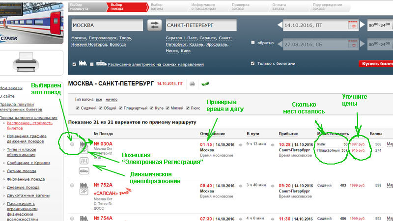
Task: Click the small print icon beside route title
Action: 193,83
